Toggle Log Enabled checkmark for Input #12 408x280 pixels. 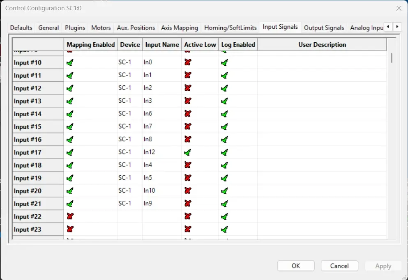pyautogui.click(x=225, y=88)
